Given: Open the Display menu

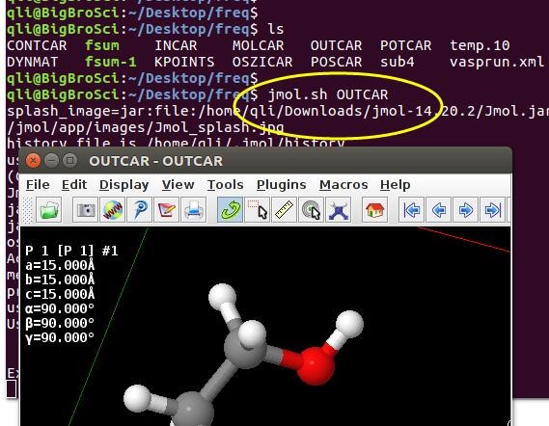Looking at the screenshot, I should 124,185.
